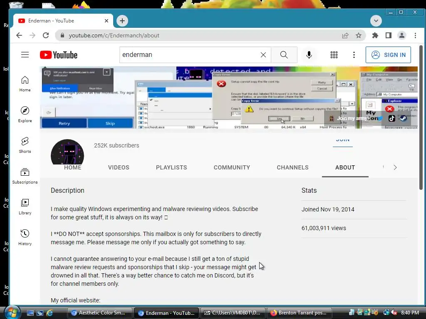The width and height of the screenshot is (426, 319).
Task: Open the Windows Start orb
Action: pyautogui.click(x=12, y=312)
